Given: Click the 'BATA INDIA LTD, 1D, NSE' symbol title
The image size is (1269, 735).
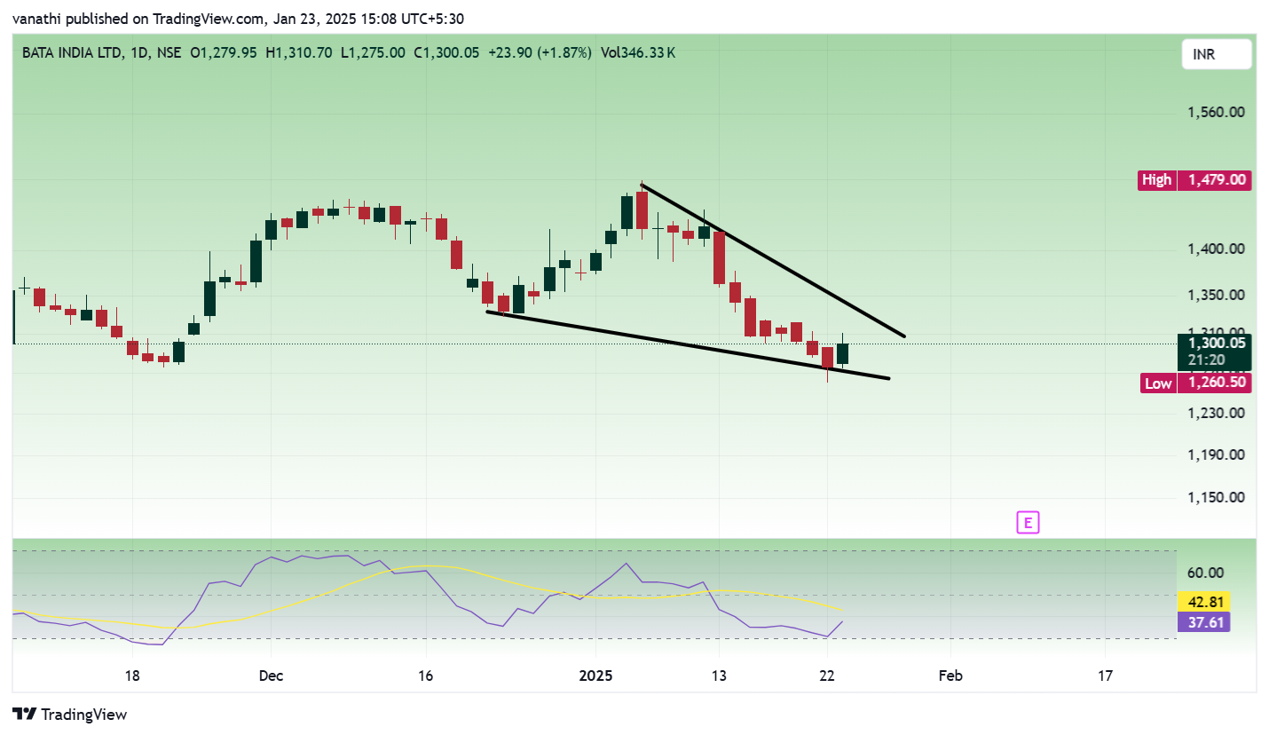Looking at the screenshot, I should pos(102,53).
